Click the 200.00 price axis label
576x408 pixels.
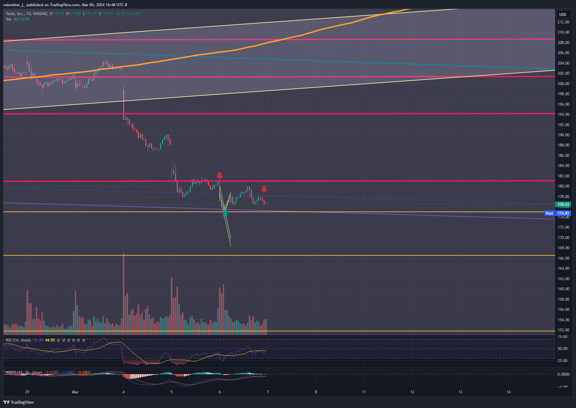pyautogui.click(x=563, y=84)
